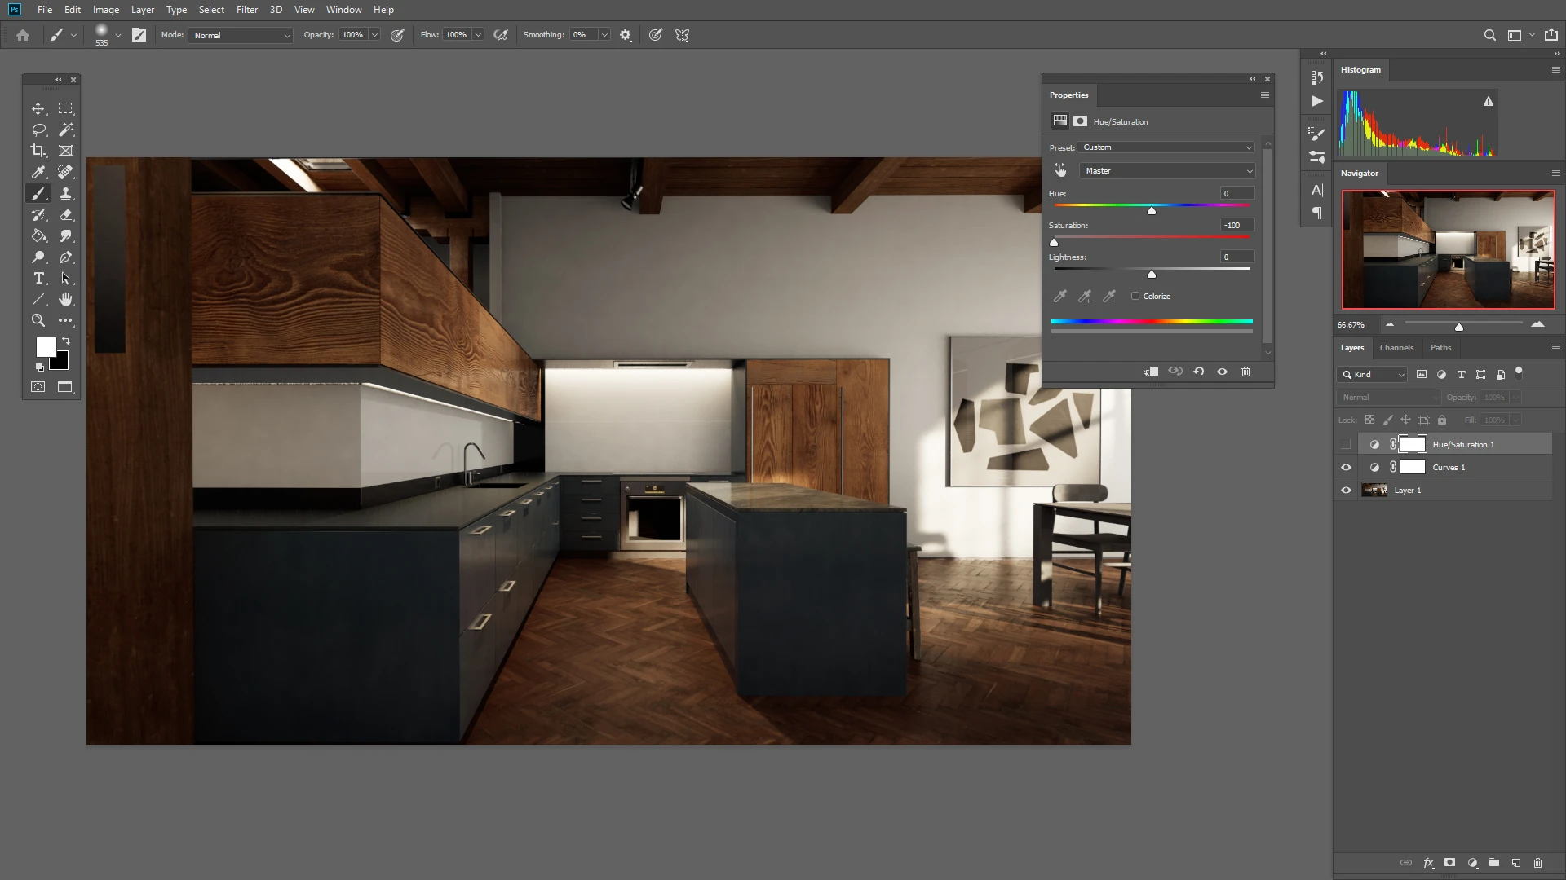
Task: Click the Home button in options bar
Action: pos(23,35)
